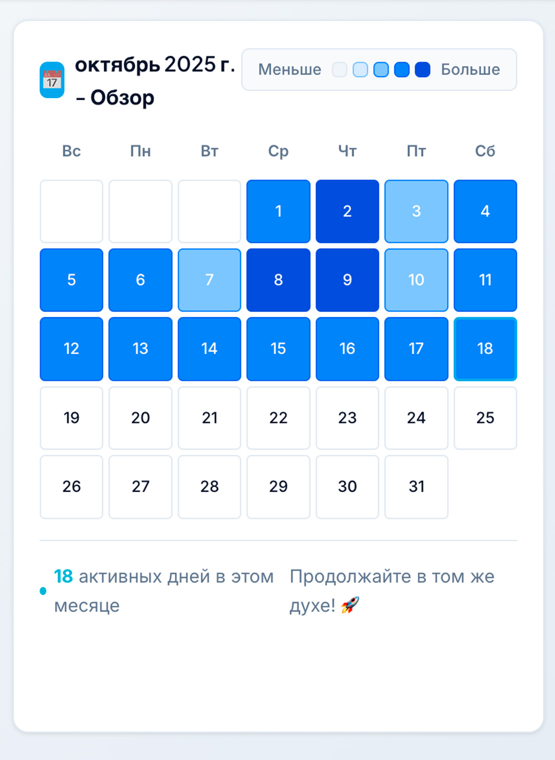
Task: Choose day 25 in the Сб column
Action: pyautogui.click(x=485, y=418)
